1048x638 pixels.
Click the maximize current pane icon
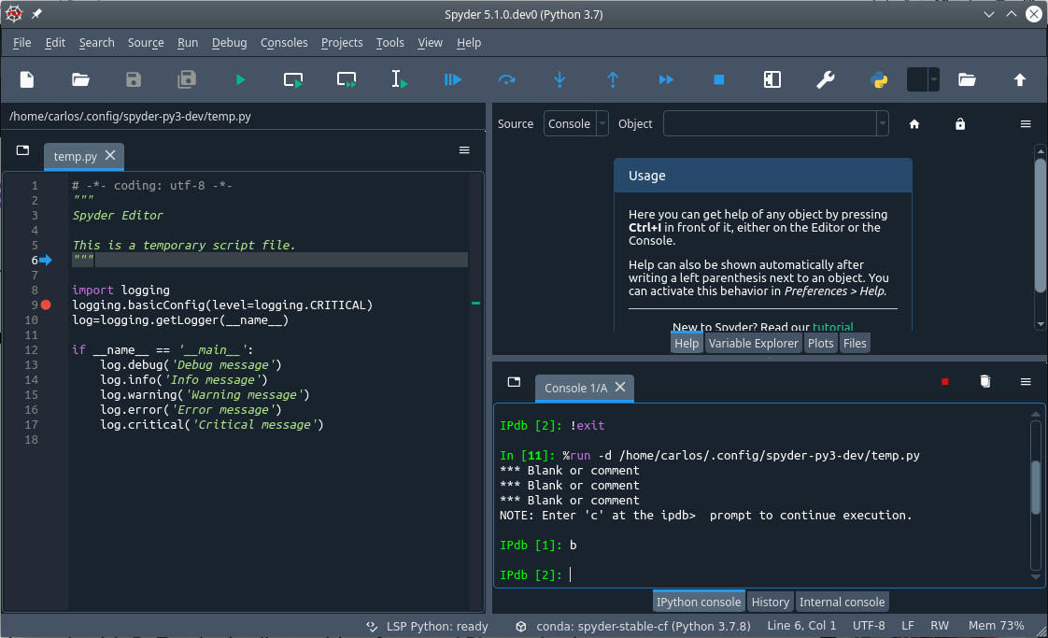click(x=772, y=80)
